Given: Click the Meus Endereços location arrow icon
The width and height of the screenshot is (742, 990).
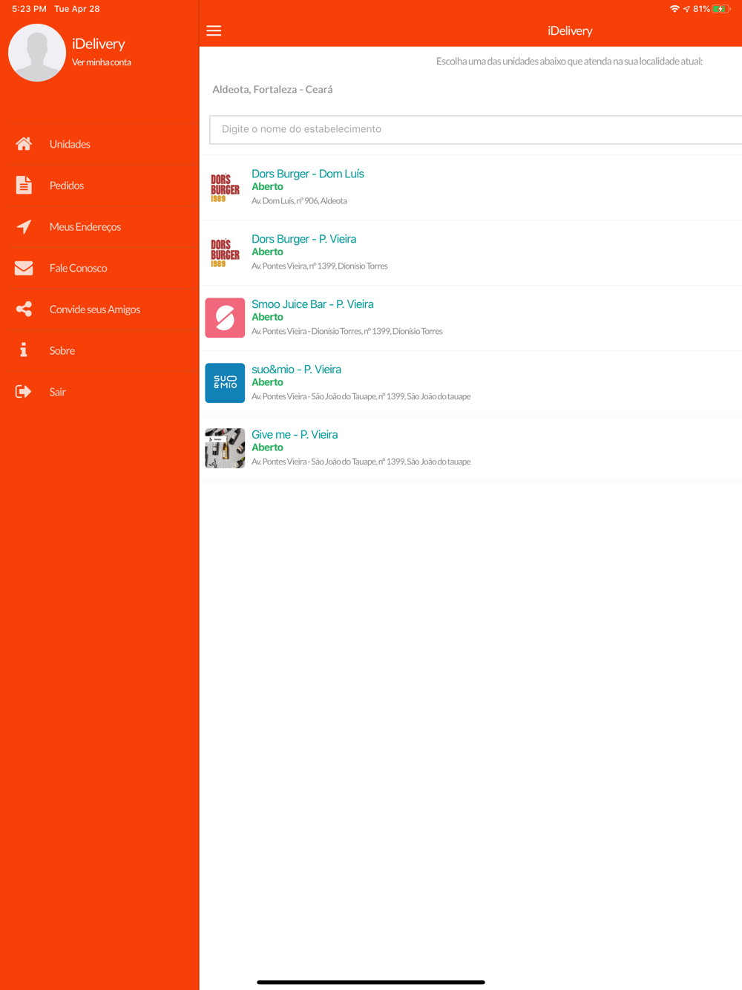Looking at the screenshot, I should pos(24,226).
